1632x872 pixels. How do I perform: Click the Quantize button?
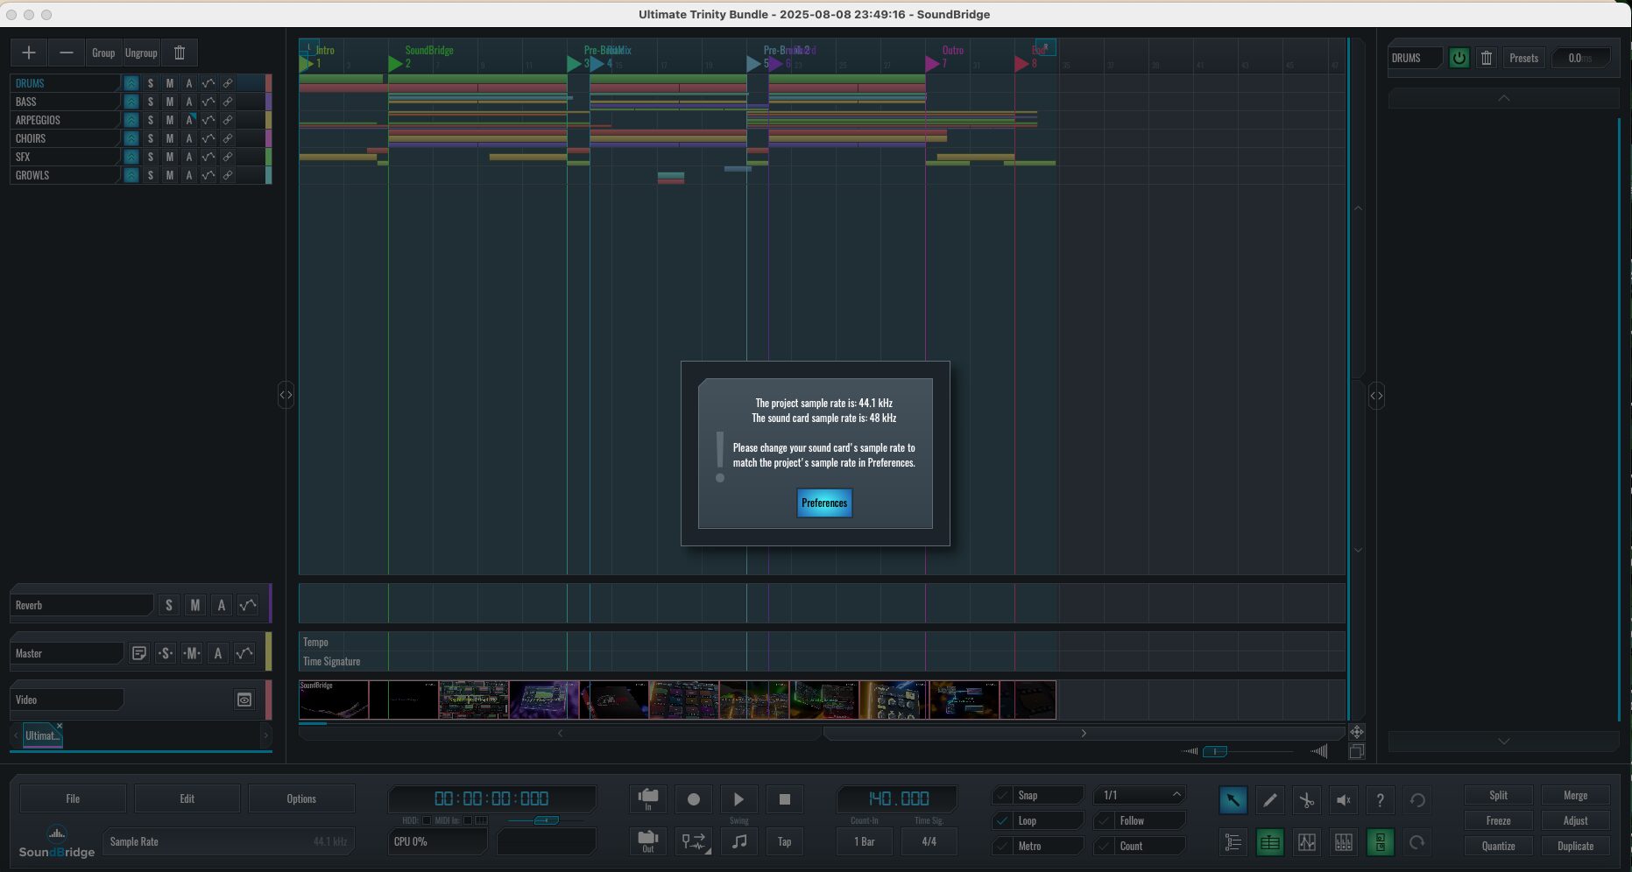point(1498,847)
